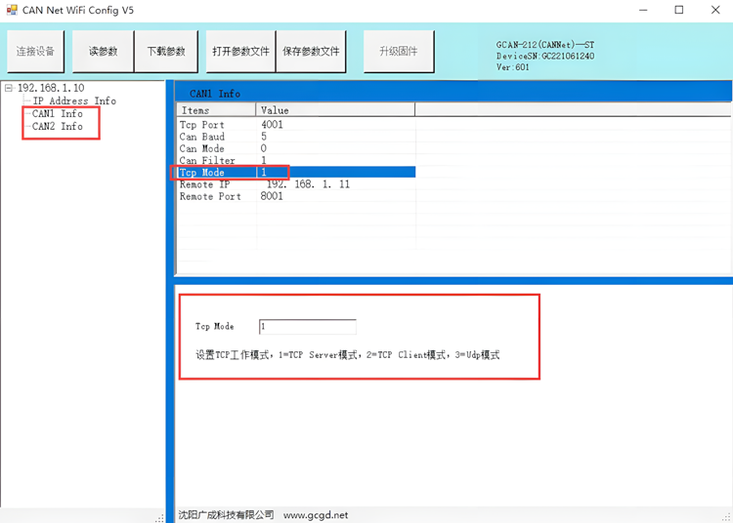This screenshot has height=523, width=733.
Task: Pick the Can Filter row
Action: [207, 160]
